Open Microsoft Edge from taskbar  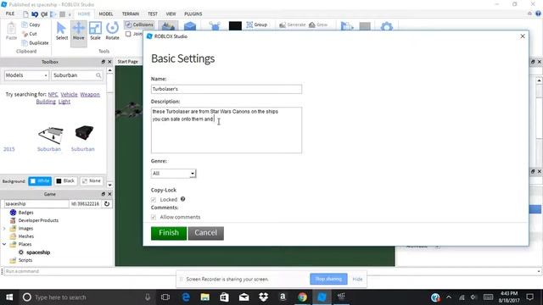186,297
